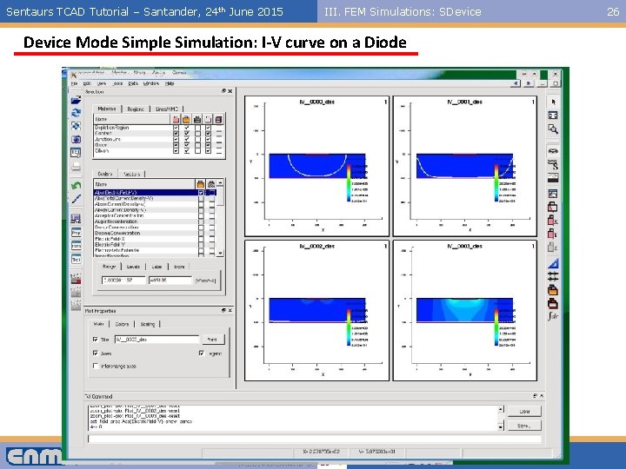The height and width of the screenshot is (469, 626).
Task: Switch to the Regions tab
Action: 136,109
